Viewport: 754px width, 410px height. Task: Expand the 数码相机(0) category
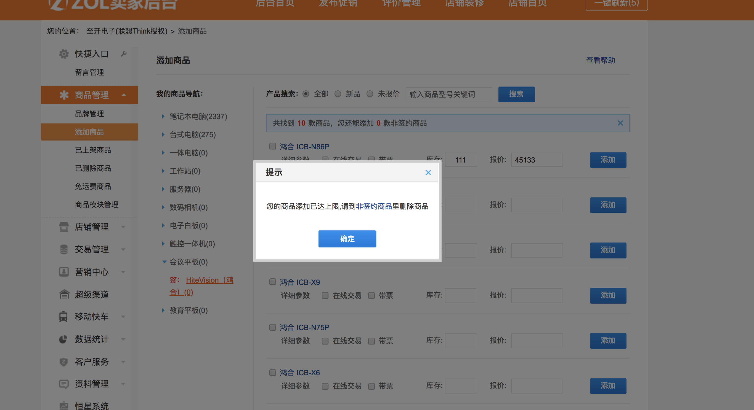pyautogui.click(x=163, y=207)
